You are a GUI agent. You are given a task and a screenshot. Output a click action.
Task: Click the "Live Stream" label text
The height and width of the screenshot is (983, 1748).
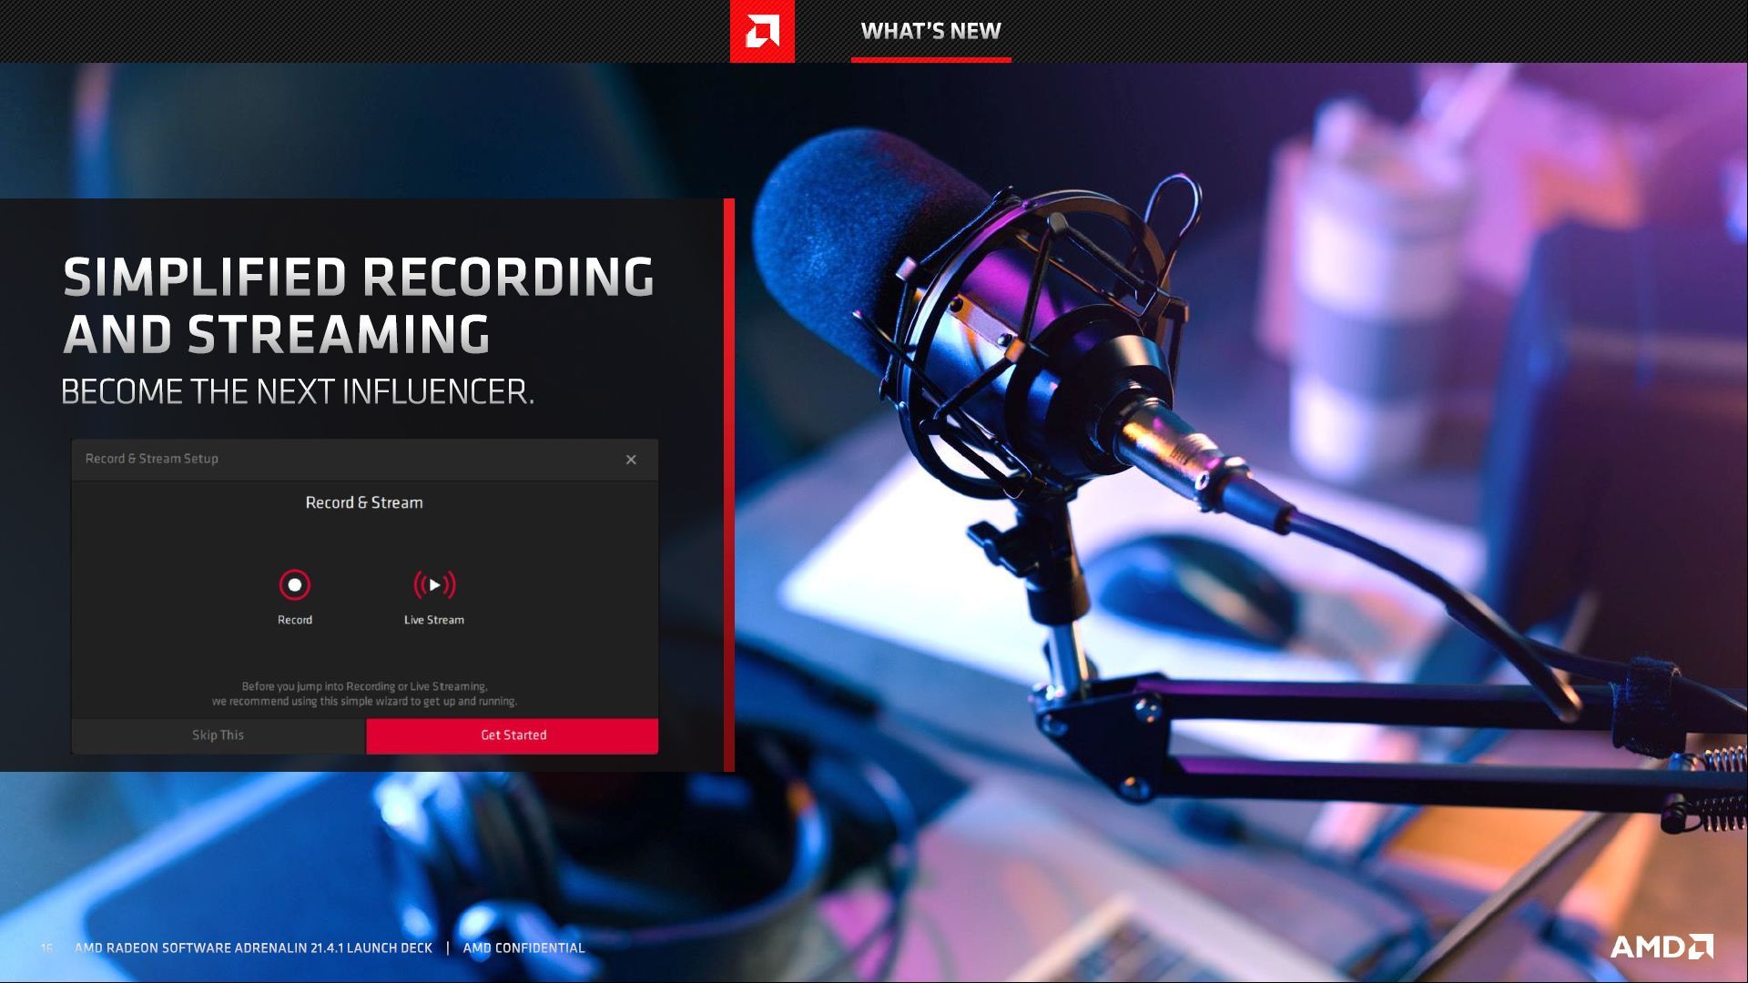pyautogui.click(x=434, y=620)
